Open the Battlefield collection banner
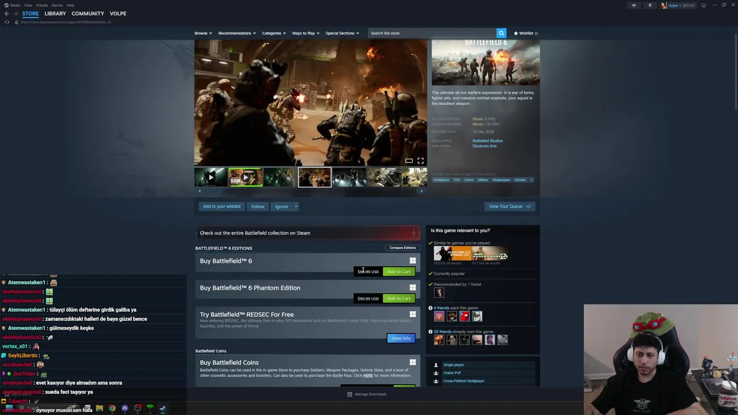This screenshot has height=415, width=738. [x=308, y=233]
